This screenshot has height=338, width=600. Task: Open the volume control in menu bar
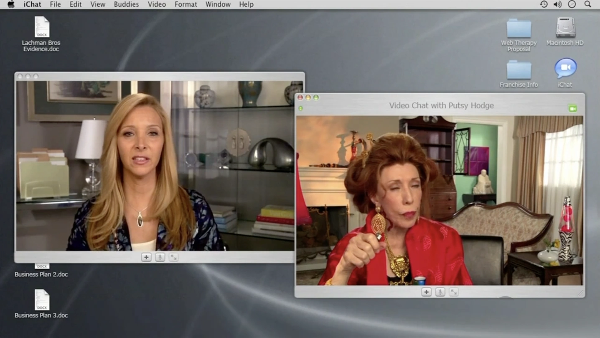(x=557, y=4)
